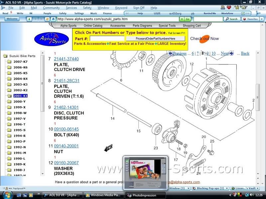Open the Favorites dropdown arrow
Screen dimensions: 266x199
[x=262, y=19]
